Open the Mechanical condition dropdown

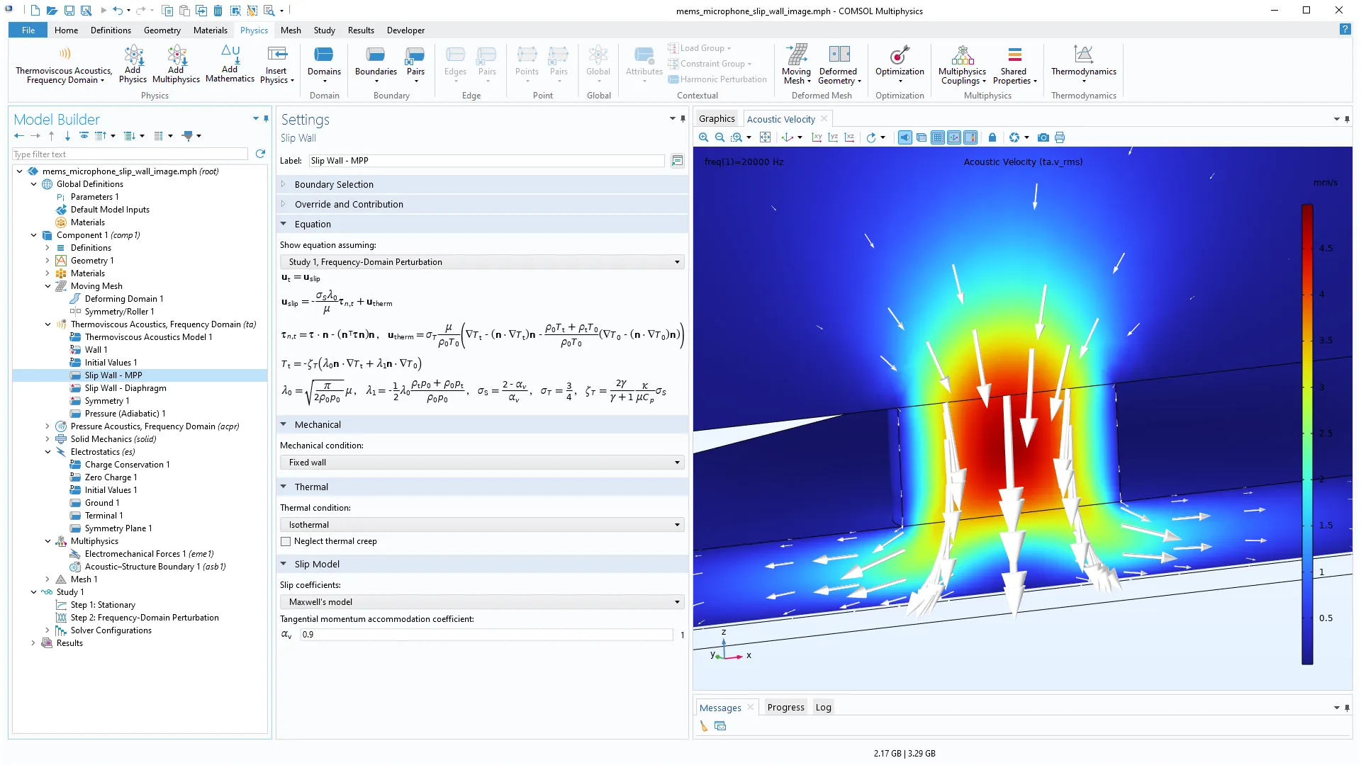coord(482,463)
